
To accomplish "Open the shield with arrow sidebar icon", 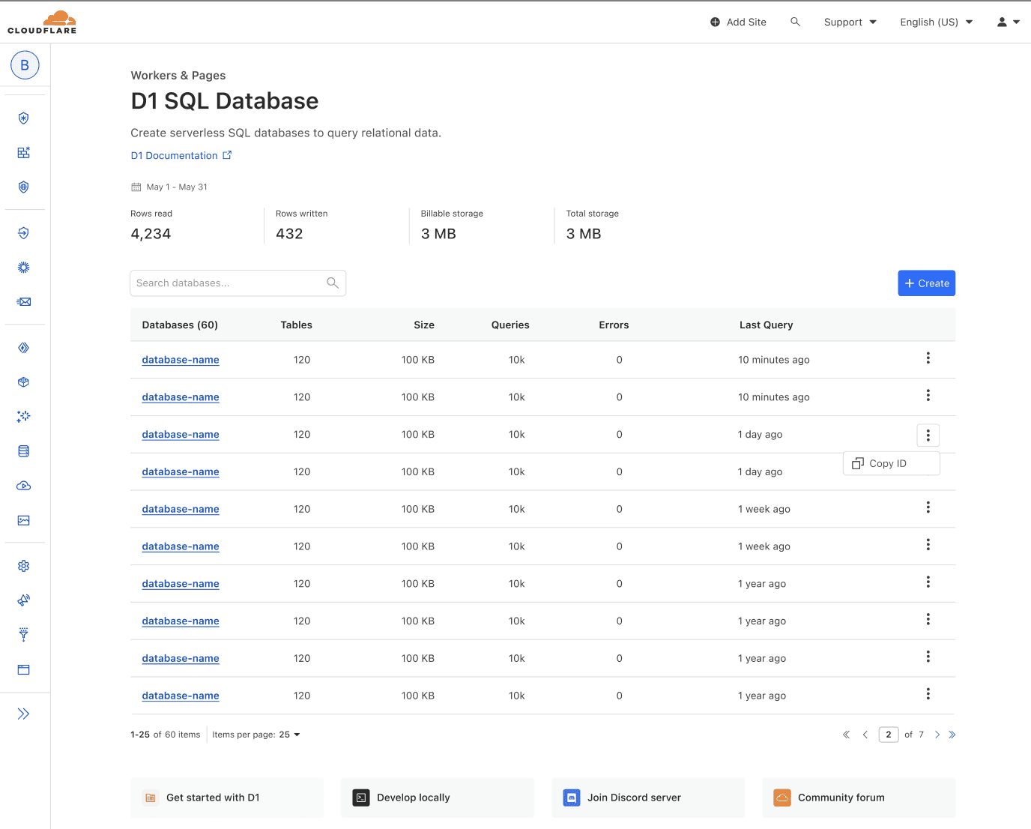I will click(x=24, y=233).
